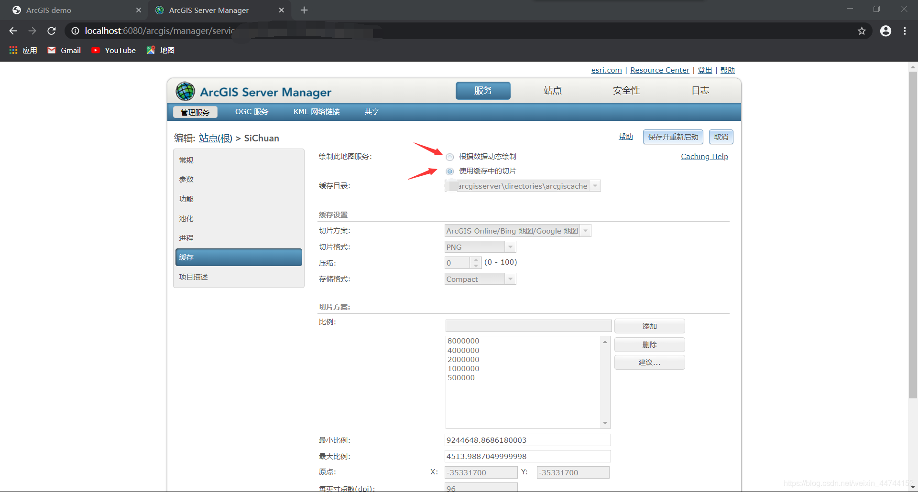Click the ArcGIS Server Manager globe logo
Screen dimensions: 918x492
point(185,91)
